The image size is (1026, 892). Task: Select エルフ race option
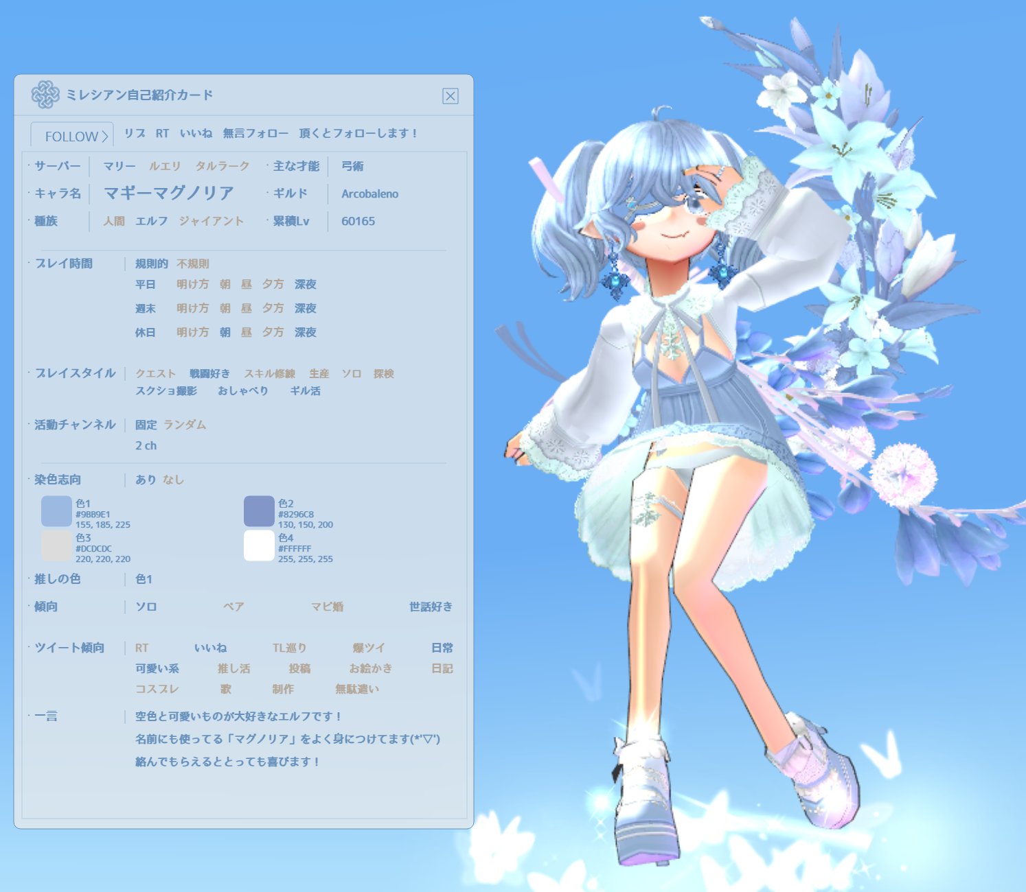point(152,221)
